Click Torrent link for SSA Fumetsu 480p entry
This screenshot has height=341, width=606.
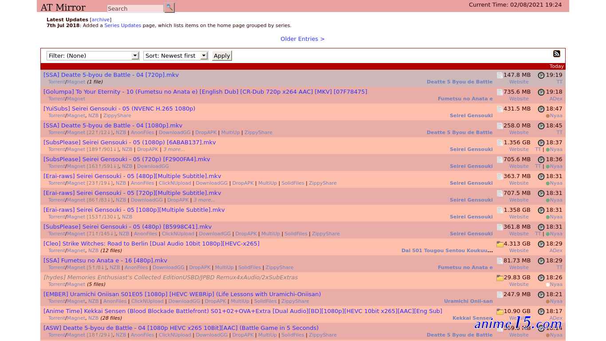tap(57, 267)
